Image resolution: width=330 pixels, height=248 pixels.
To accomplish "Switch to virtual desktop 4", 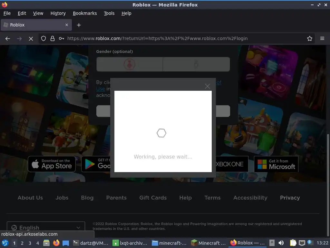I will pyautogui.click(x=38, y=243).
